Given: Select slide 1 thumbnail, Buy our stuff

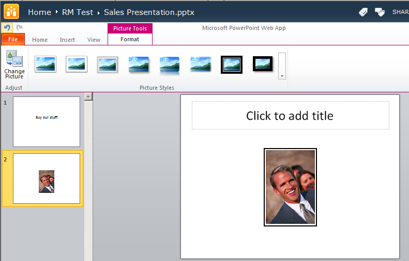Looking at the screenshot, I should pyautogui.click(x=47, y=122).
